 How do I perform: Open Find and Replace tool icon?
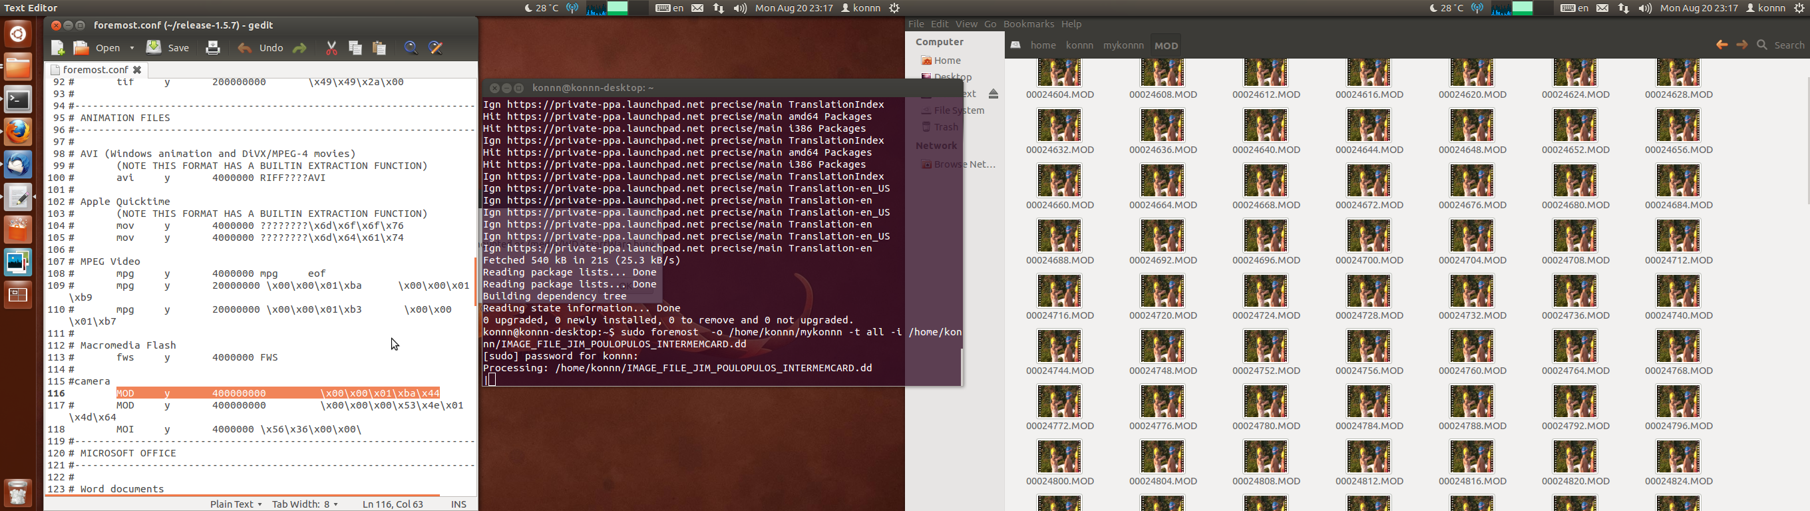point(436,48)
